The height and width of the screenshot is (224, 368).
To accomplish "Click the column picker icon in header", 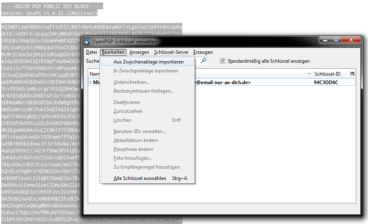I will (353, 74).
